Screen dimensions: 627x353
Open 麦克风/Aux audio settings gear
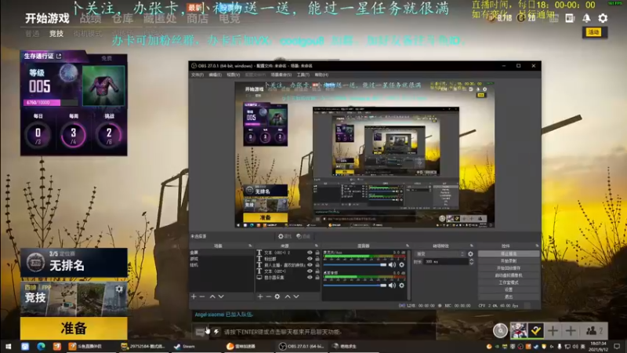[401, 265]
